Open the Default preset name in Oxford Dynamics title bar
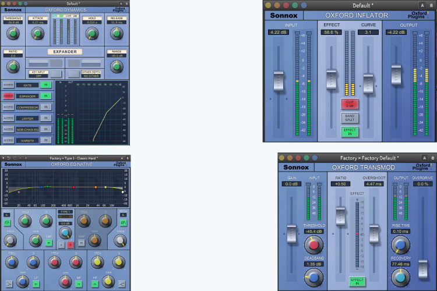437x291 pixels. (x=73, y=3)
